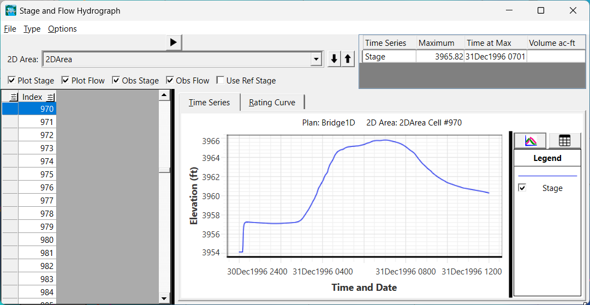Switch to plot view icon in legend panel
Screen dimensions: 590x305
pos(531,140)
